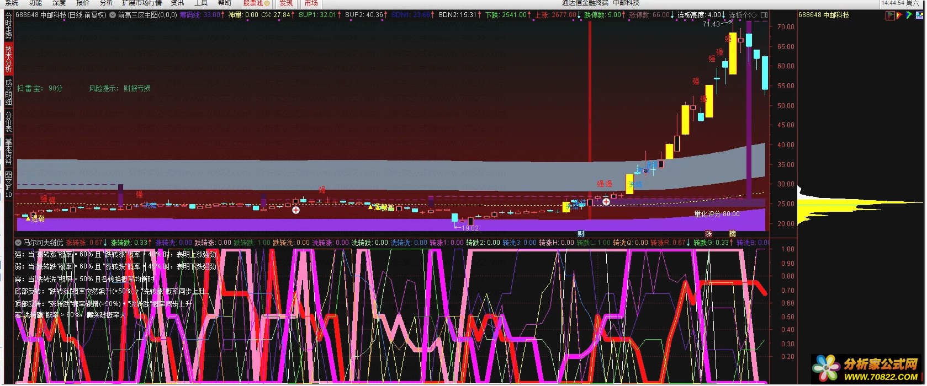Screen dimensions: 927x386
Task: Click the green-blue arrow icon at top right
Action: click(x=909, y=15)
